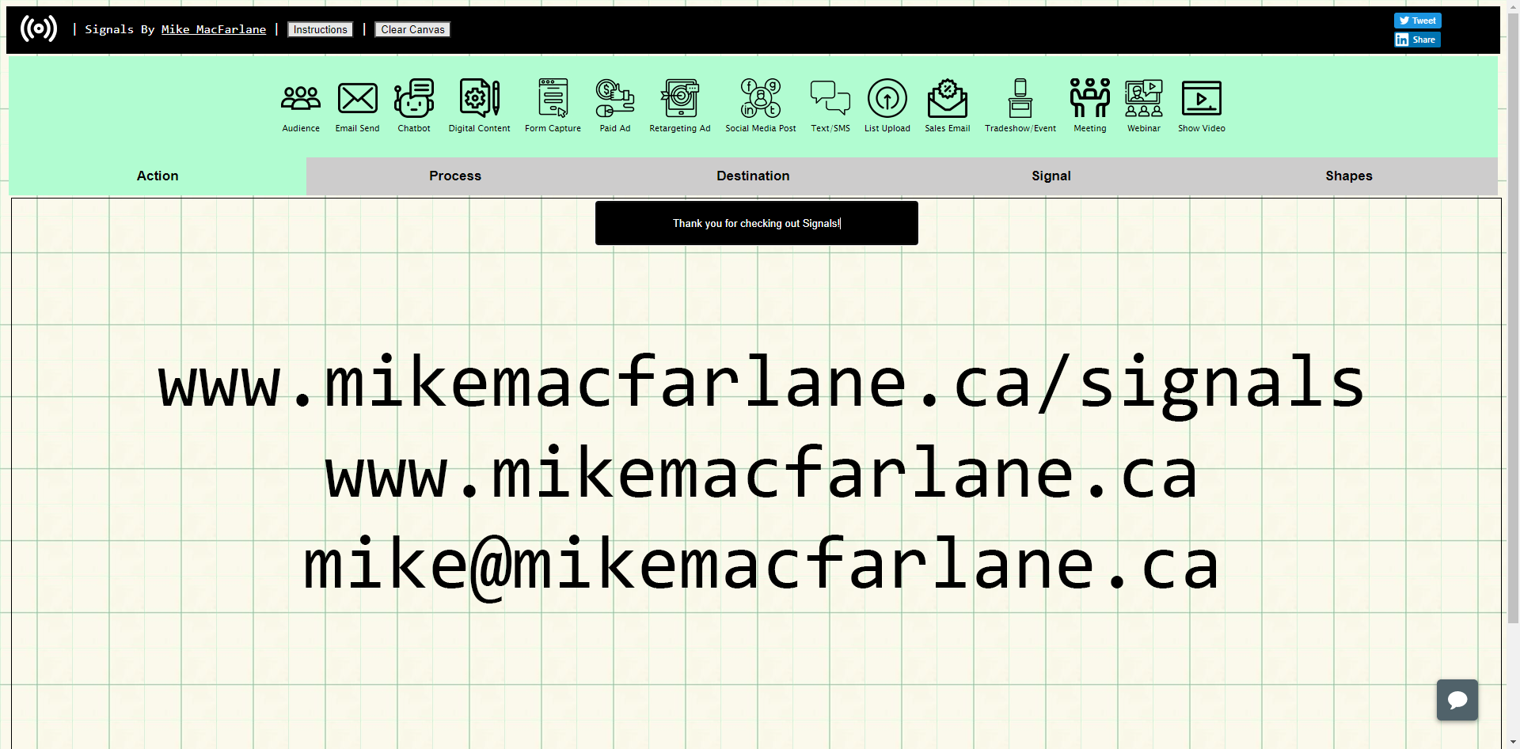Open the chat bubble widget
This screenshot has width=1520, height=749.
[x=1457, y=700]
